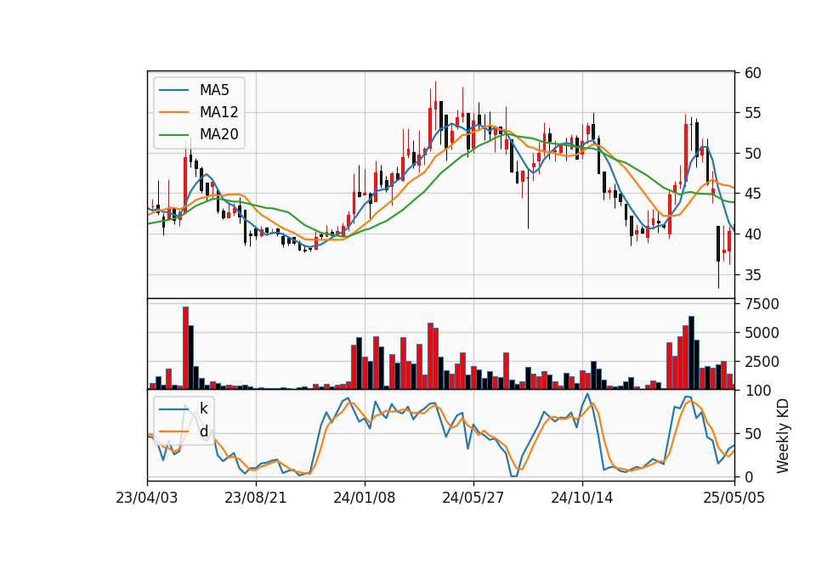Click the Weekly KD axis title
Viewport: 816px width, 586px height.
[783, 436]
